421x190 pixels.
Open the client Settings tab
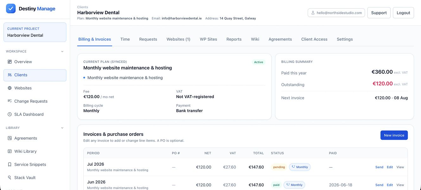coord(345,39)
